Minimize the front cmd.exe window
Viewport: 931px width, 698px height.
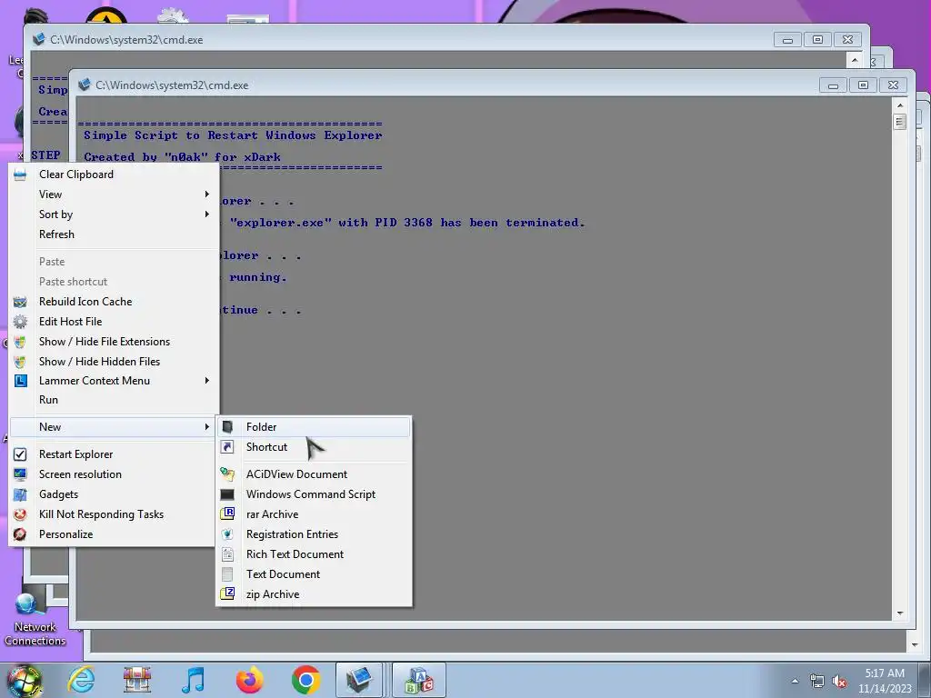tap(833, 85)
